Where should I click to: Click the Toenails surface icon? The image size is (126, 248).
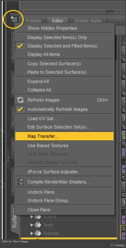[x=37, y=233]
